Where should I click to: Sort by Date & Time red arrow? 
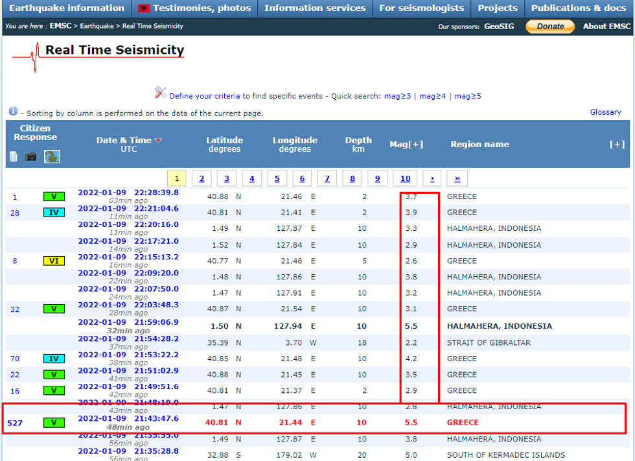158,141
